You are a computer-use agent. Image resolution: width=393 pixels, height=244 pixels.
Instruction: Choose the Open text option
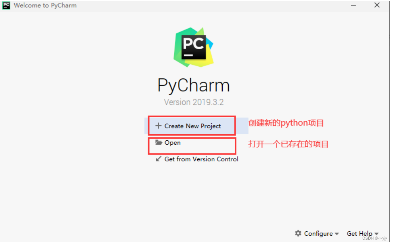point(173,143)
